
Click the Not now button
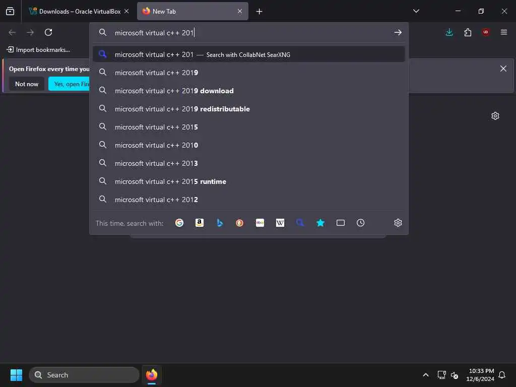pyautogui.click(x=27, y=84)
